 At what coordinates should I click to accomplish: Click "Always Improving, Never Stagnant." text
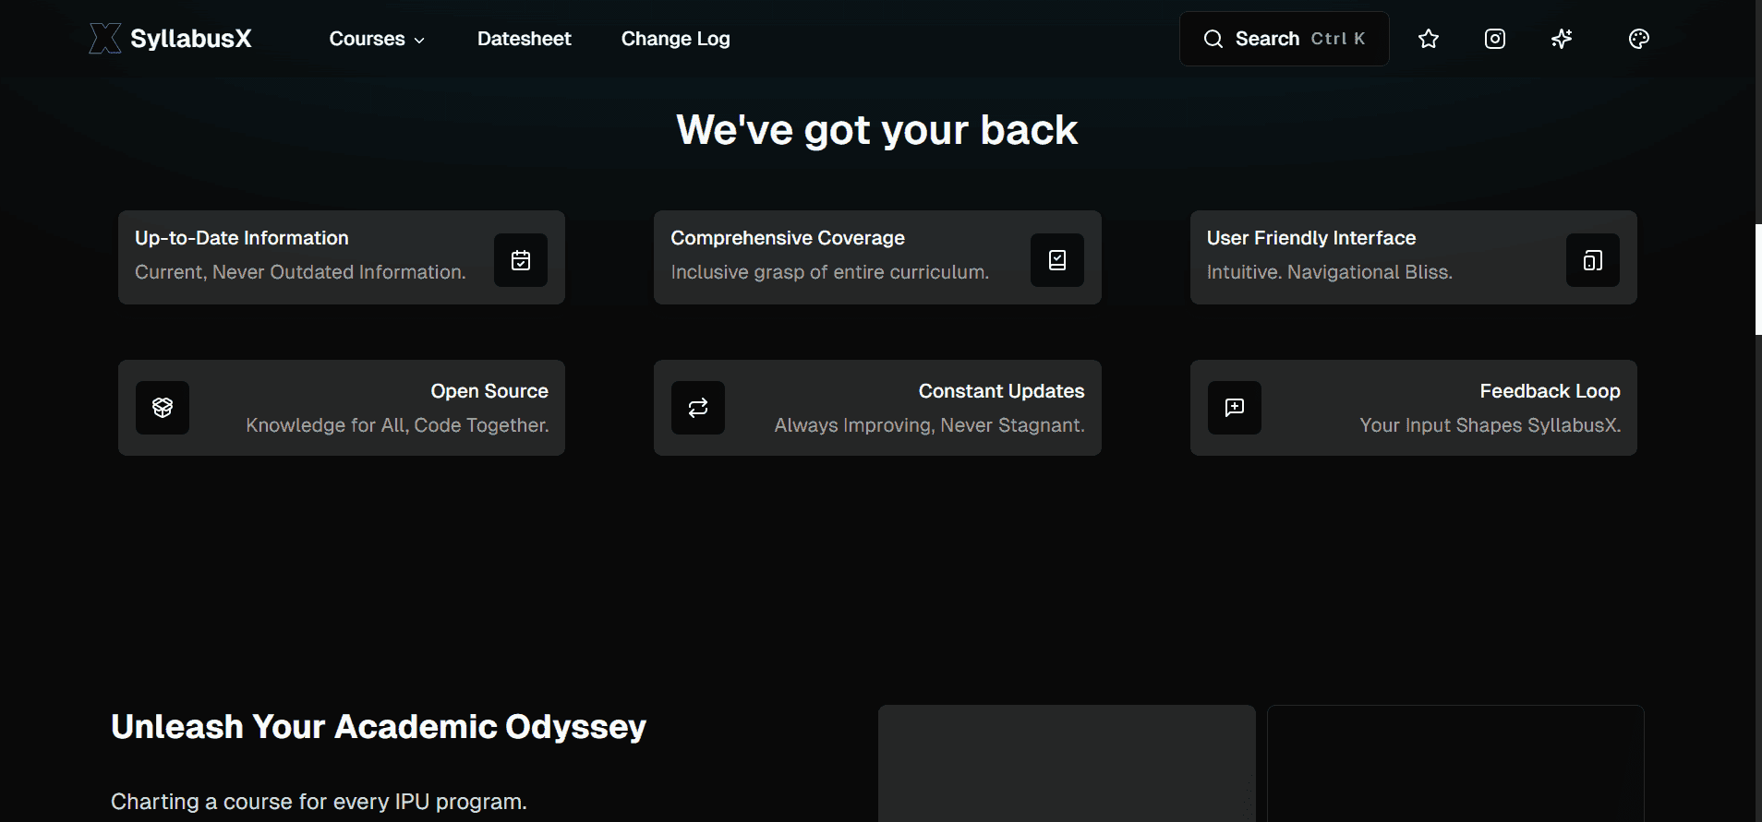[930, 425]
